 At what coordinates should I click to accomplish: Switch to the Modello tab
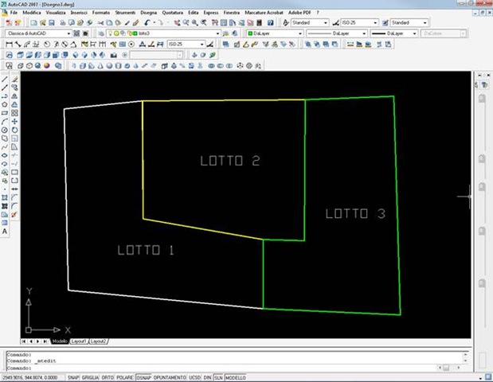click(x=60, y=341)
